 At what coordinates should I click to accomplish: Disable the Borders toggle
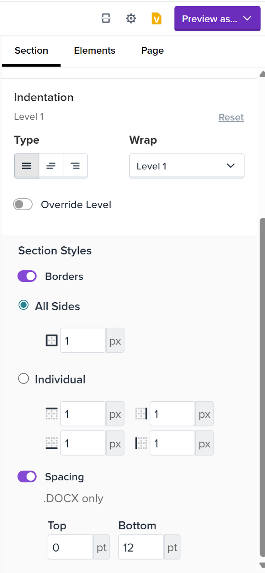point(27,276)
